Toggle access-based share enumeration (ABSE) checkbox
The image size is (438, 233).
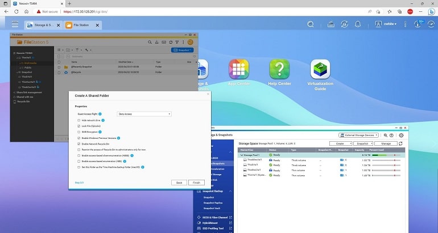(78, 155)
